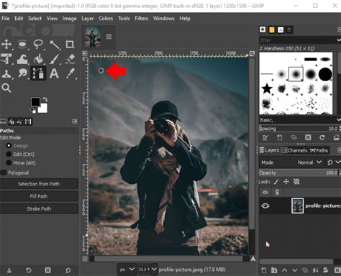
Task: Reset colors to default black and white
Action: 33,111
